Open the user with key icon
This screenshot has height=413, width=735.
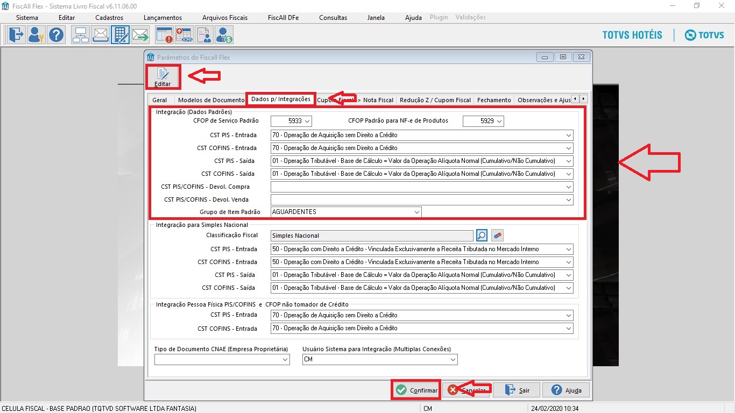[36, 35]
